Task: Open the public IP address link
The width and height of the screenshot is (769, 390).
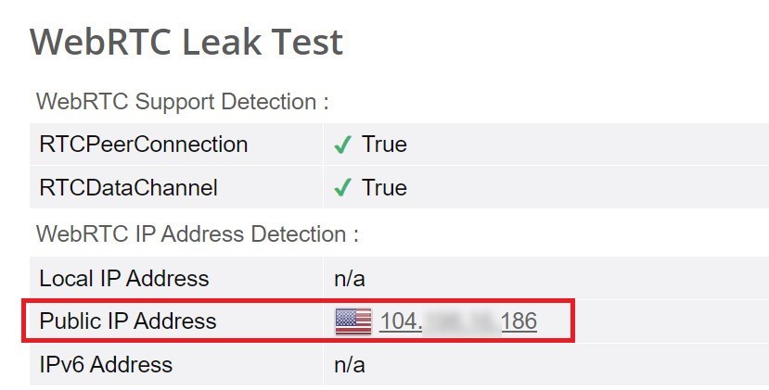Action: (458, 321)
